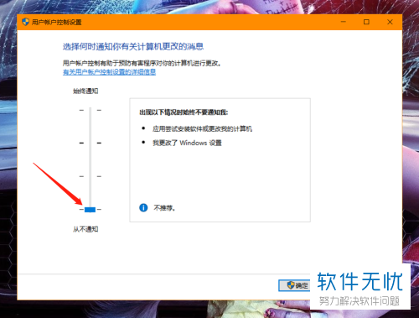
Task: Maximize the 用户帐户控制设置 window
Action: pos(366,22)
